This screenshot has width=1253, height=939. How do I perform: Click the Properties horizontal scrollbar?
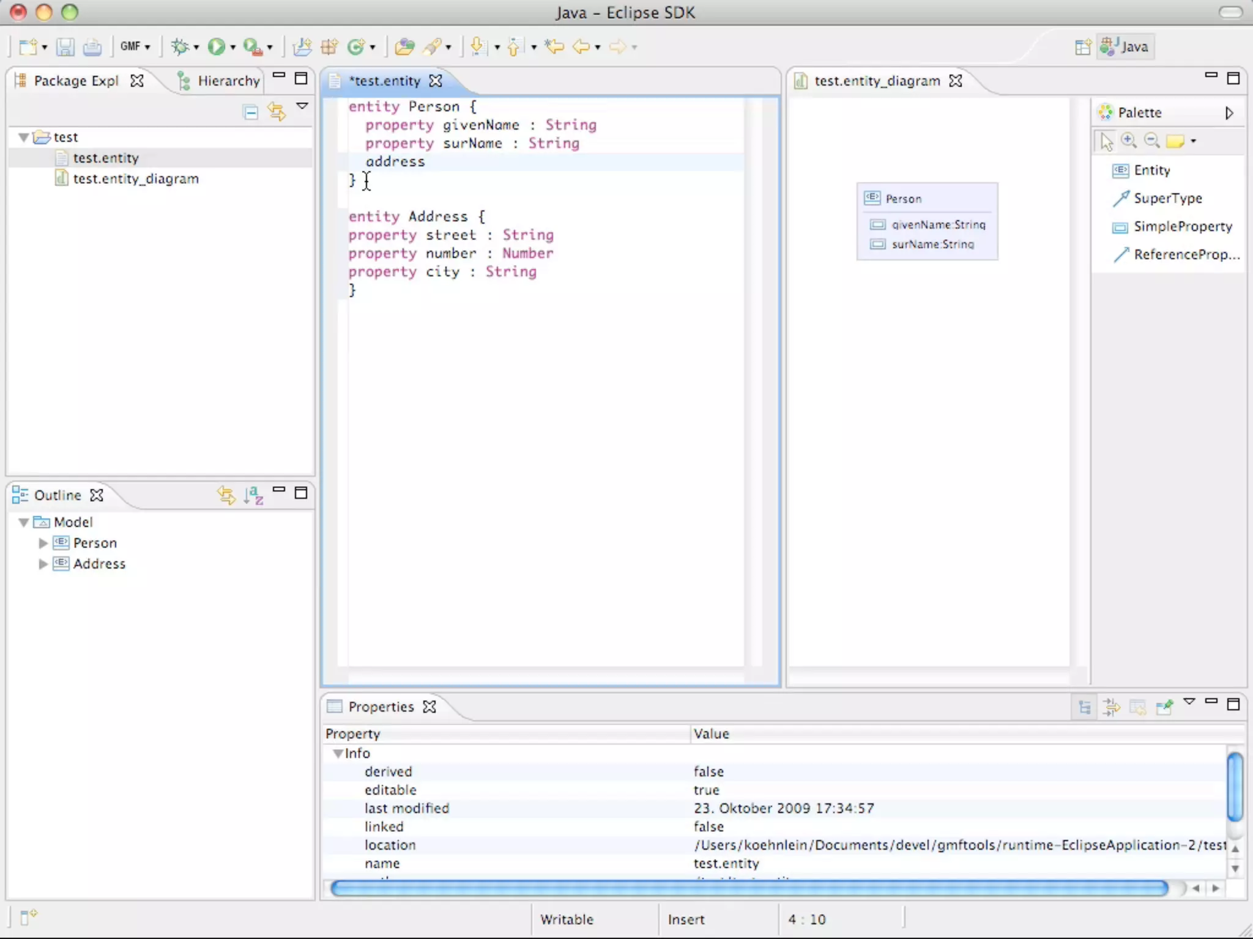pos(749,888)
